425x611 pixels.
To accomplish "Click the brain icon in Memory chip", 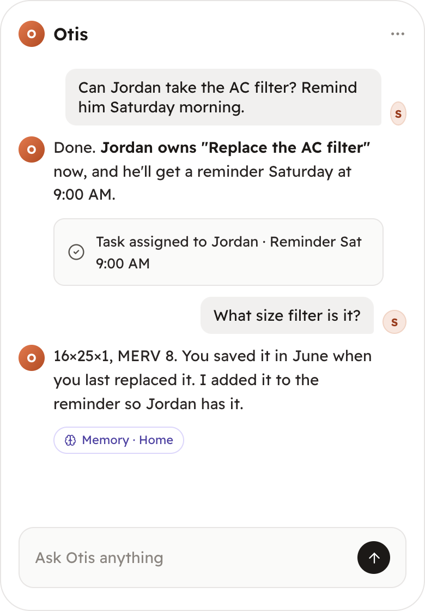I will pyautogui.click(x=70, y=440).
